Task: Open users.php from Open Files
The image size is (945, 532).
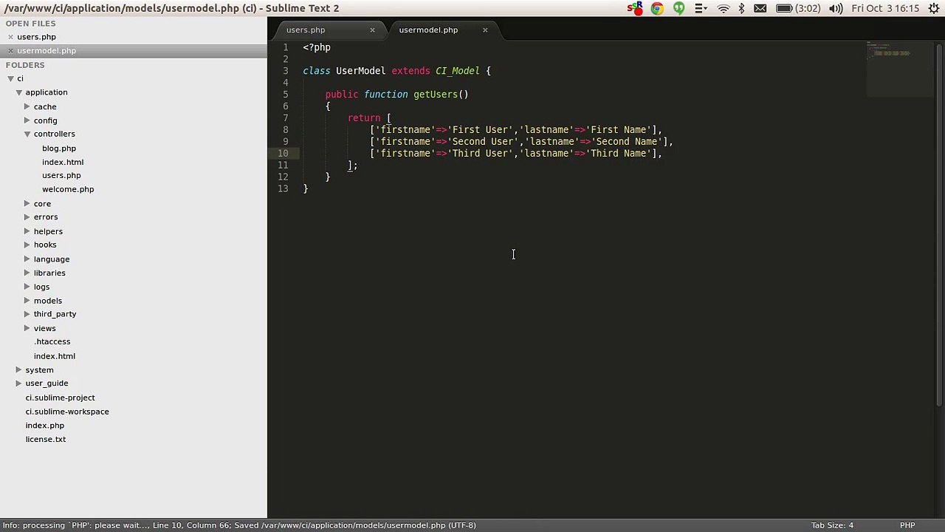Action: coord(36,37)
